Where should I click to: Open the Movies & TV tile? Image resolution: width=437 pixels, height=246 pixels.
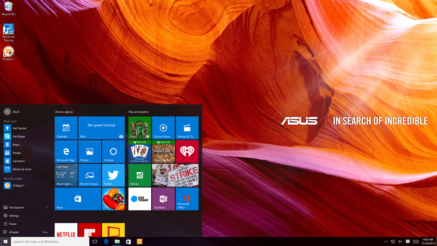(x=187, y=128)
